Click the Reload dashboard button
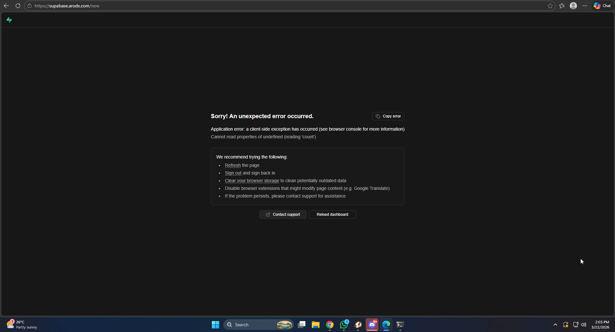615x332 pixels. (332, 215)
